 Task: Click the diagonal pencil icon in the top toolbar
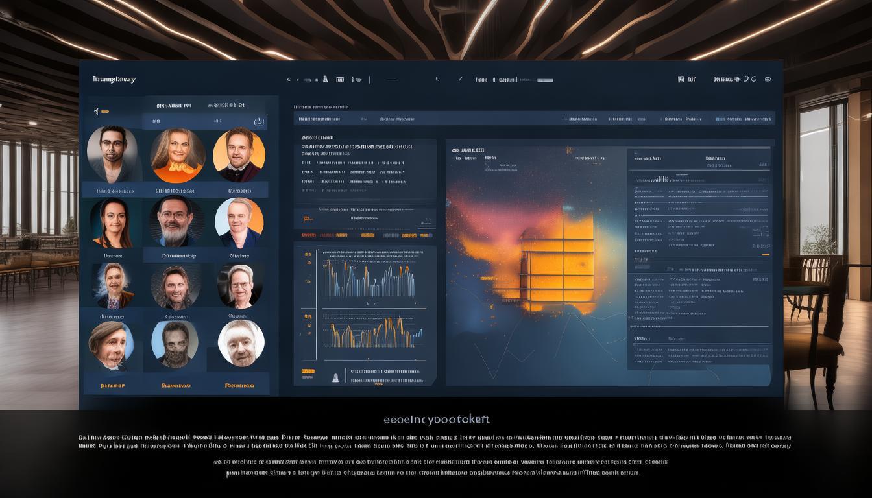[x=461, y=79]
